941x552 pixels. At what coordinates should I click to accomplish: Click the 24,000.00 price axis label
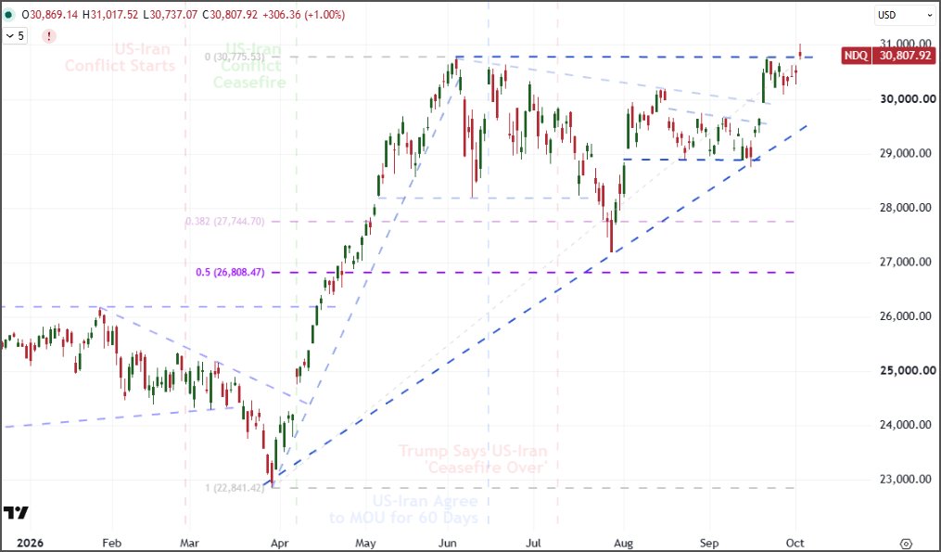[x=906, y=425]
